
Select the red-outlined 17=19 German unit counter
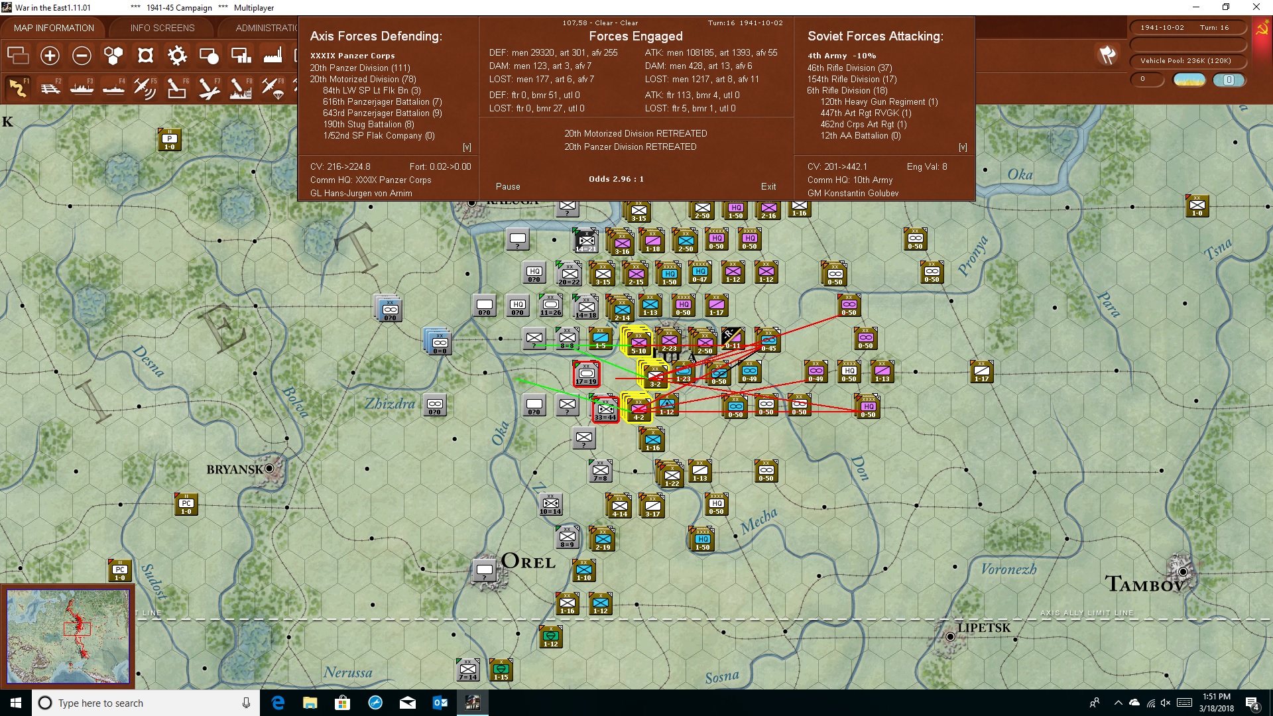coord(586,374)
